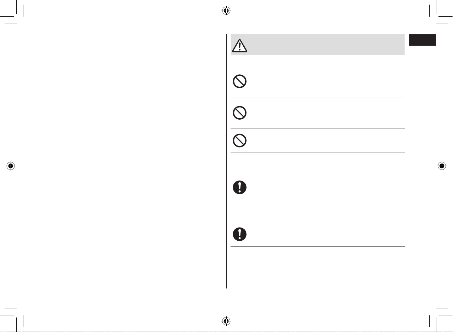
Task: Select the topmost prohibition circle icon
Action: click(239, 82)
